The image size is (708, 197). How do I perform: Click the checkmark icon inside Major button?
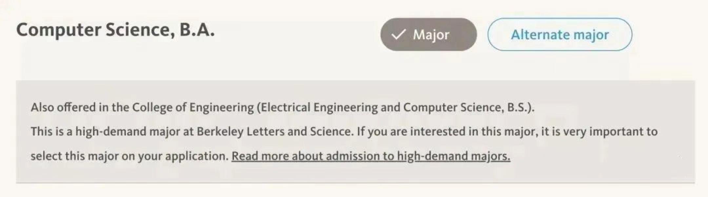399,34
